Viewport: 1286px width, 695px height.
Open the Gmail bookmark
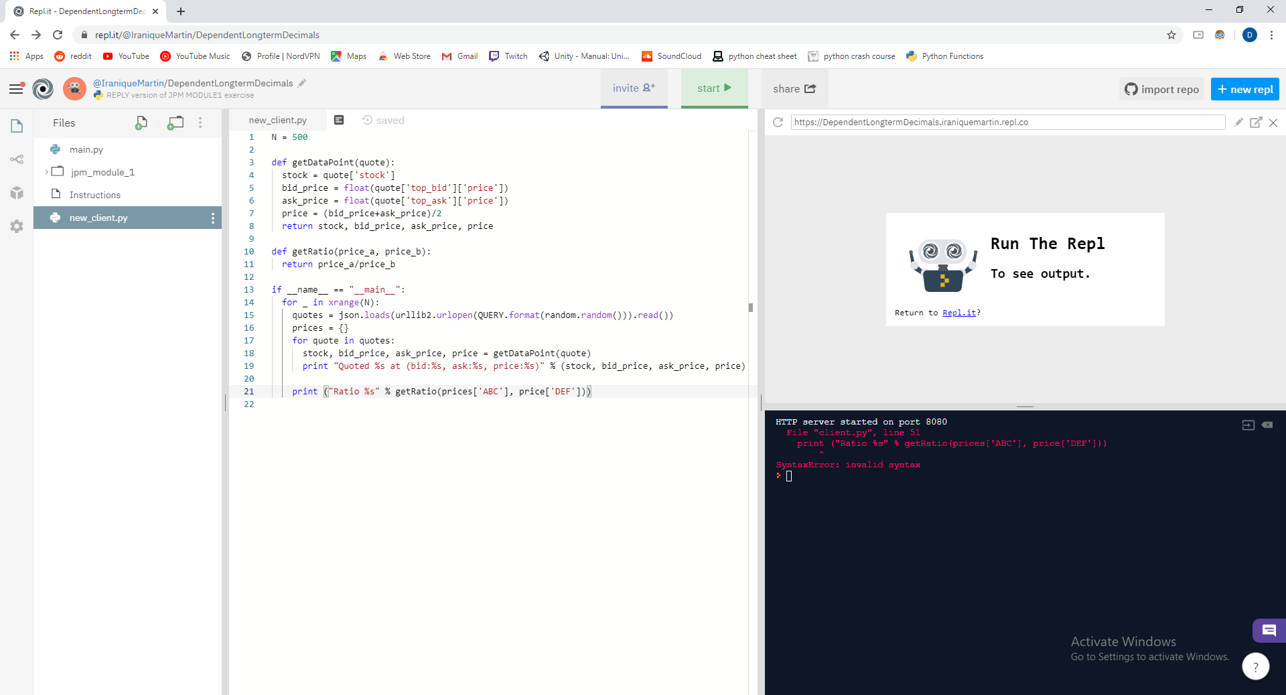coord(459,56)
